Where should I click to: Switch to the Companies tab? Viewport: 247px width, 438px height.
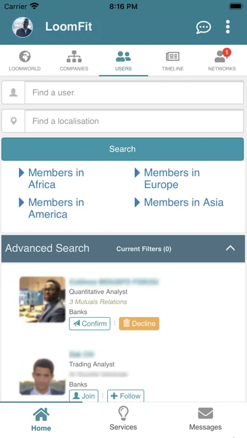pos(74,60)
